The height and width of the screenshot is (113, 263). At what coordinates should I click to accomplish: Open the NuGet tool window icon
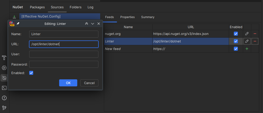pos(4,78)
